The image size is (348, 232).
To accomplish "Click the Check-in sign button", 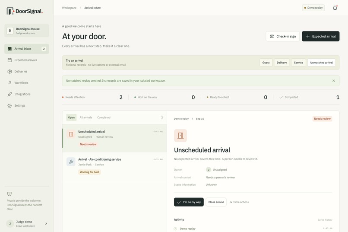I will coord(282,36).
